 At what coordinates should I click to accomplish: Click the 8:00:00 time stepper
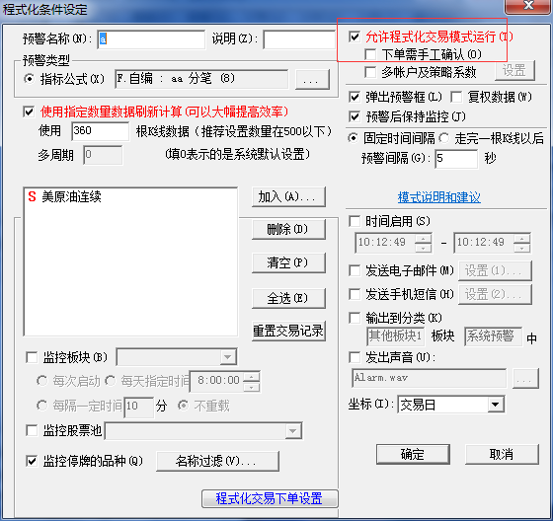point(252,382)
